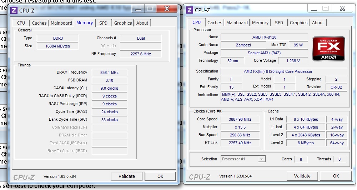Screen dimensions: 357x190
Task: Open Graphics tab in Memory window
Action: tap(123, 23)
